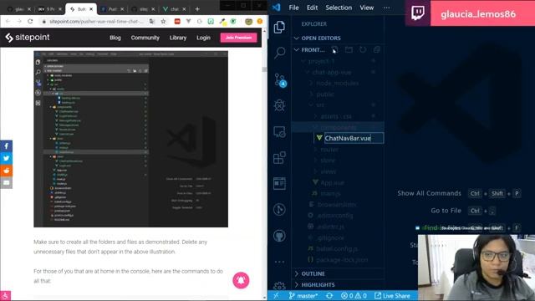Click the Login link
Image resolution: width=535 pixels, height=301 pixels.
tap(203, 38)
